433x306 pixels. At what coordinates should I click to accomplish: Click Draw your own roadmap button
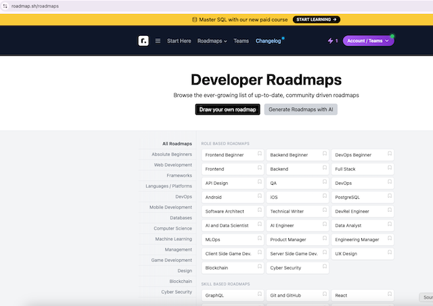click(227, 110)
